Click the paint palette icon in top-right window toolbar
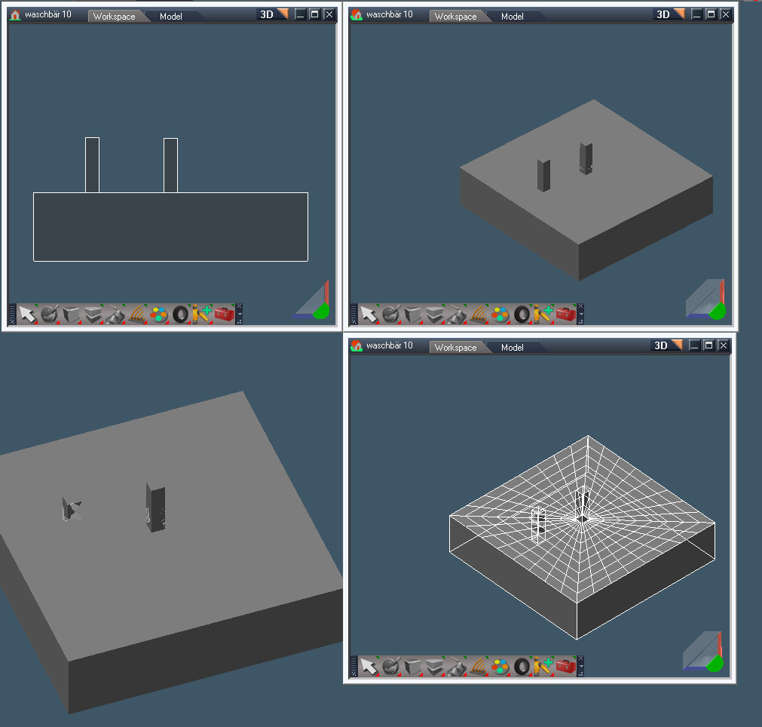This screenshot has height=727, width=762. 500,314
